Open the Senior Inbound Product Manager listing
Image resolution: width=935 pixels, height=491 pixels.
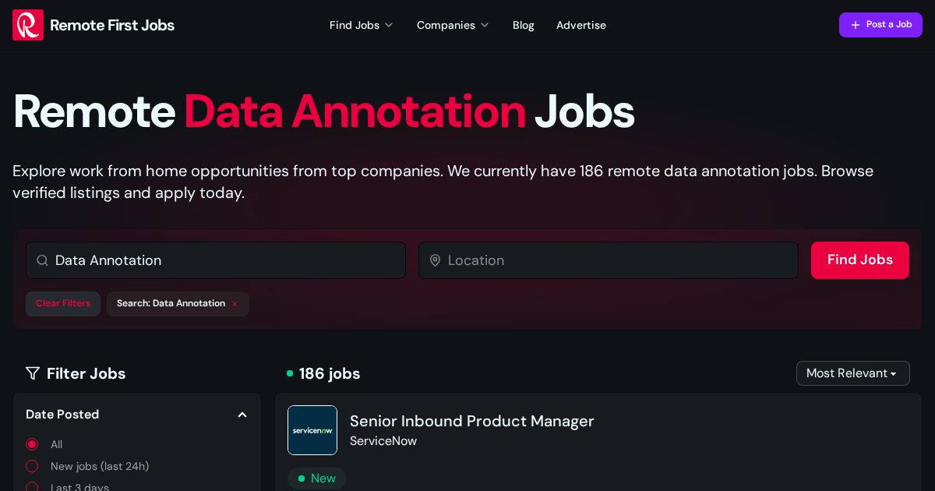coord(472,421)
